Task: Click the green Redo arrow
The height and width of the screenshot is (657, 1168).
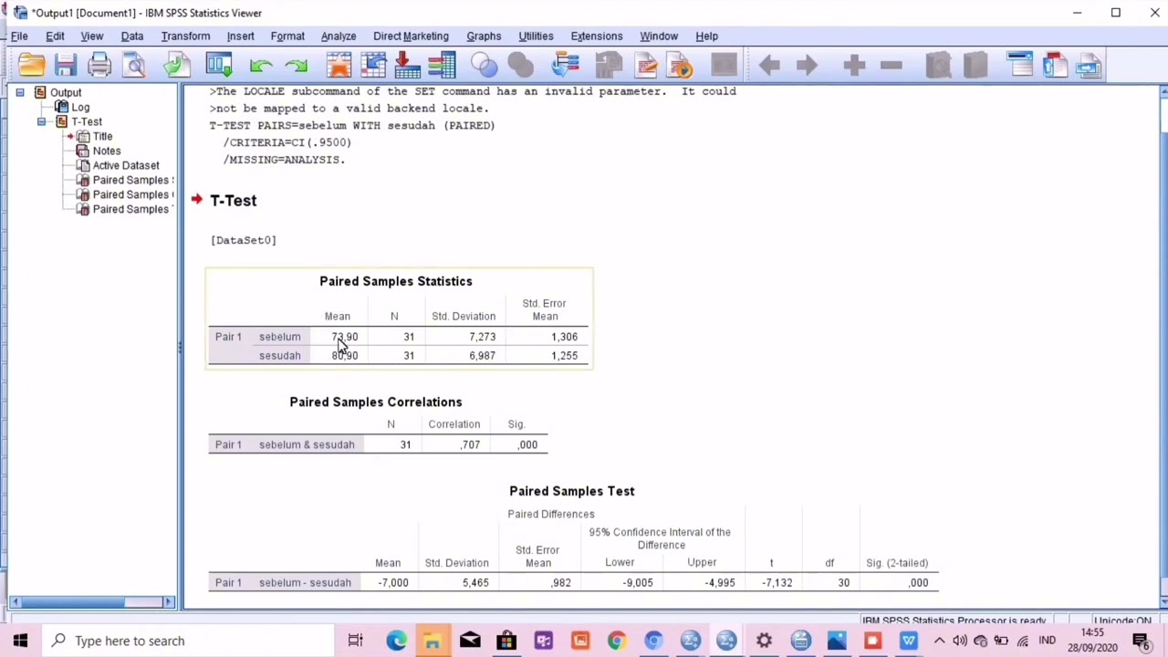Action: click(x=296, y=65)
